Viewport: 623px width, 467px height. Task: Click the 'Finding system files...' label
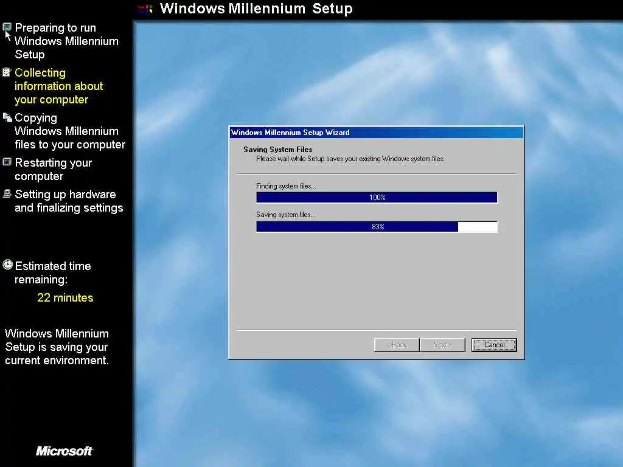(x=286, y=186)
